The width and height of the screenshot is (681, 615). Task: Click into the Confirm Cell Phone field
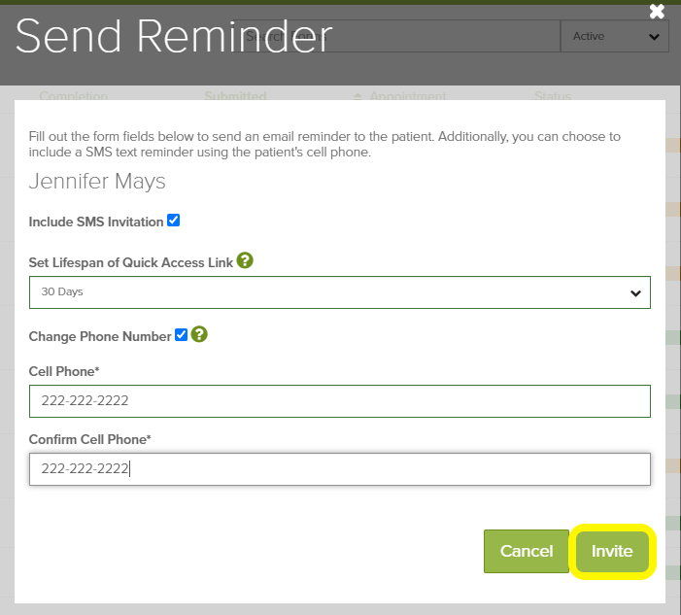click(x=339, y=469)
